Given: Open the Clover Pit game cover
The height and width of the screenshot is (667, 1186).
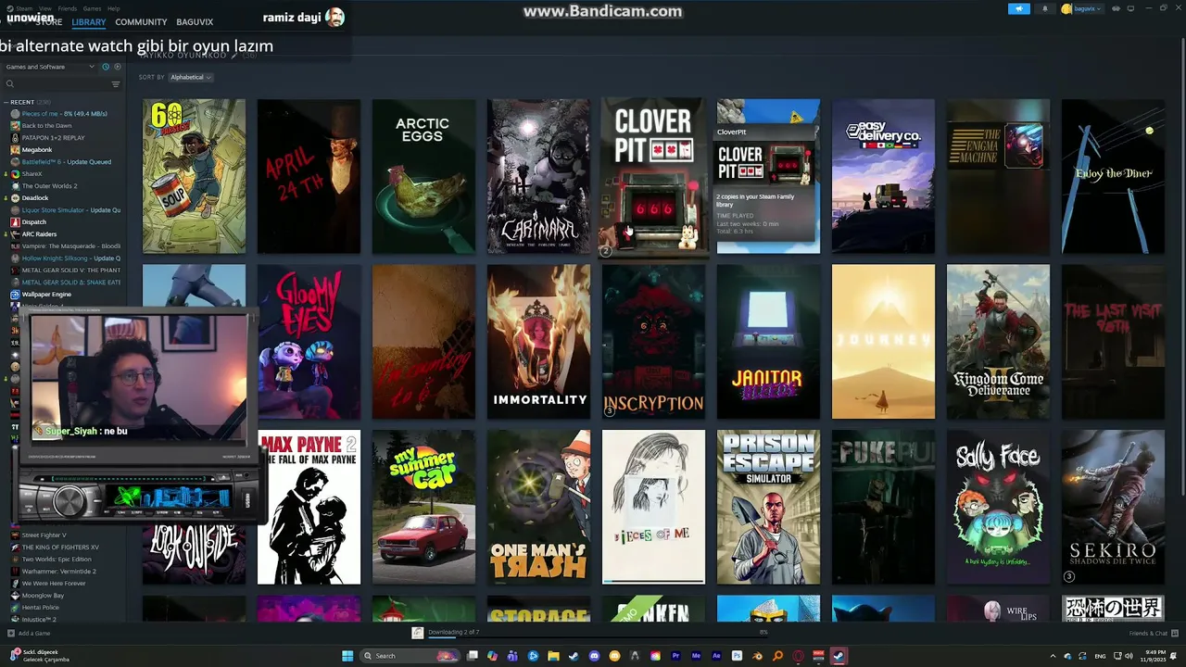Looking at the screenshot, I should [653, 176].
